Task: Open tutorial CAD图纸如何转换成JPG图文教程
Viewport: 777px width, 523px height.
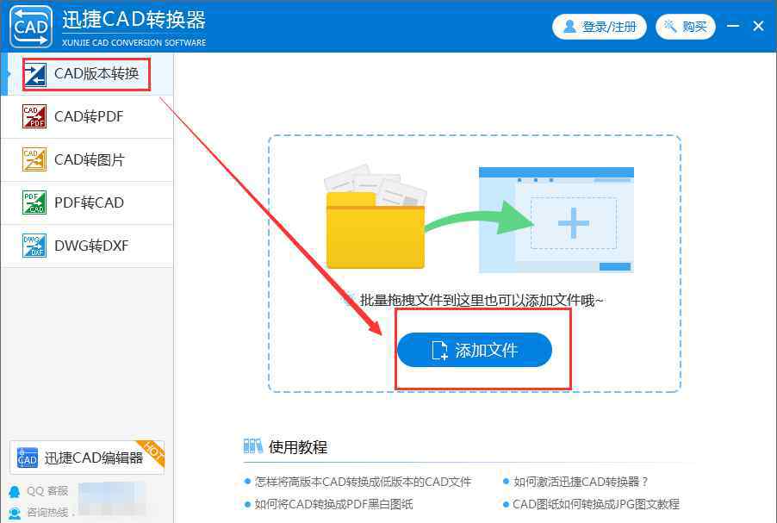Action: [x=596, y=505]
